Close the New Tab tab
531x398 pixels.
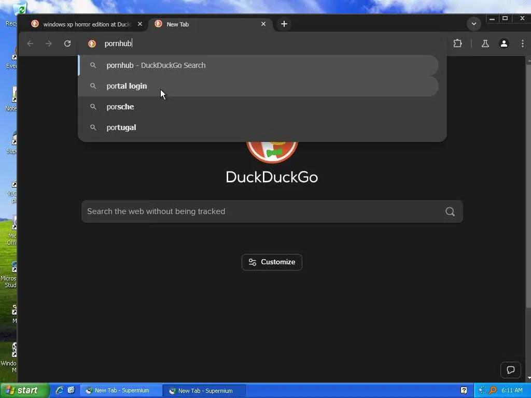pos(263,24)
